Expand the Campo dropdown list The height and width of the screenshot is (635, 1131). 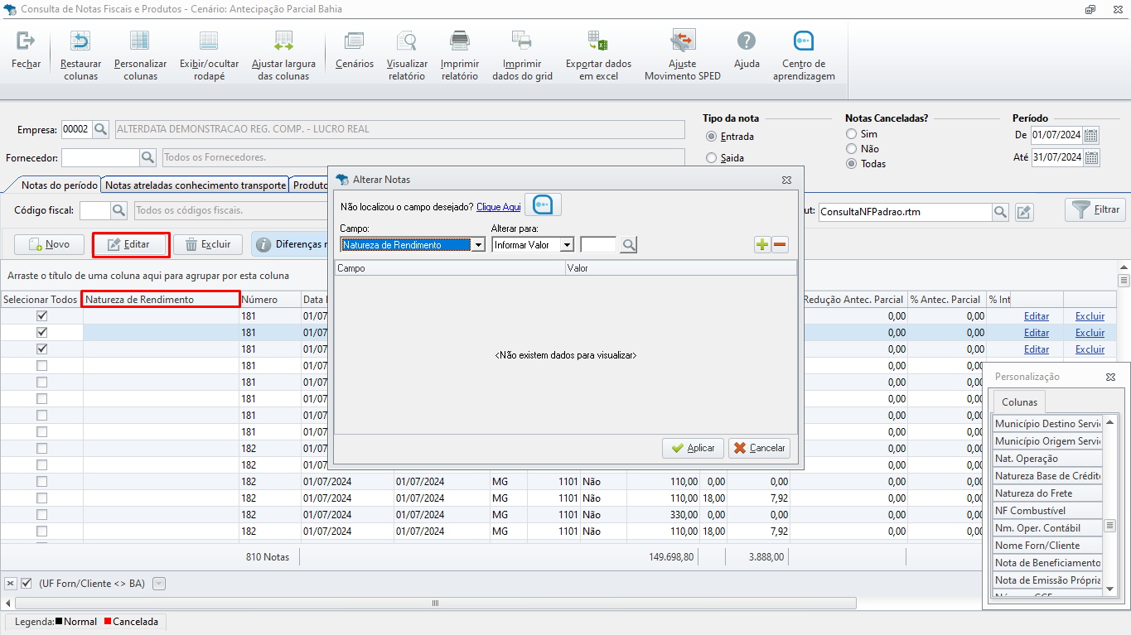pos(477,245)
